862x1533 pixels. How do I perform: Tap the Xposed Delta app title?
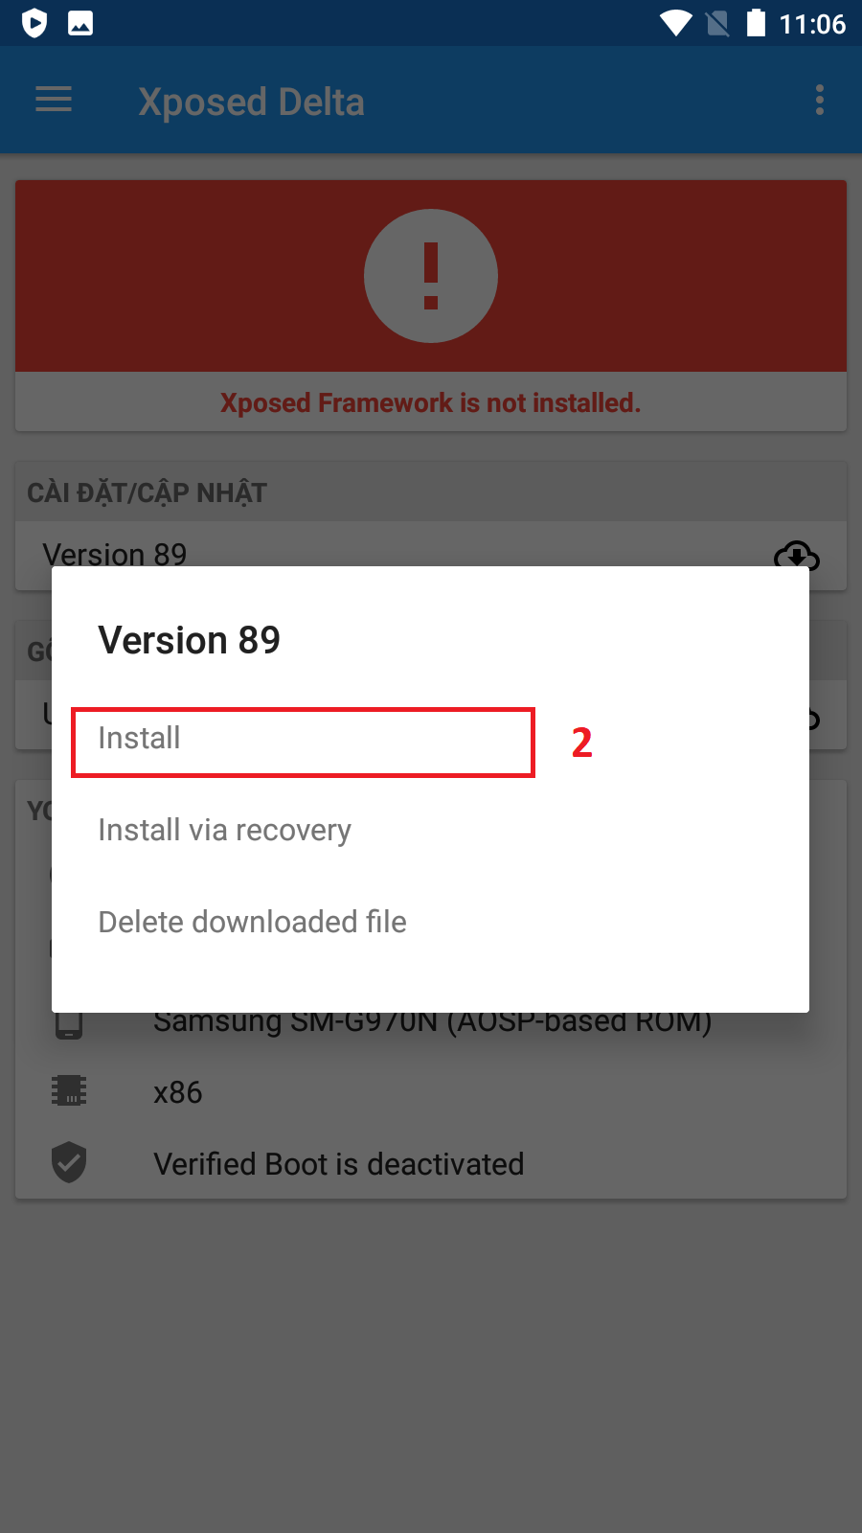[251, 102]
